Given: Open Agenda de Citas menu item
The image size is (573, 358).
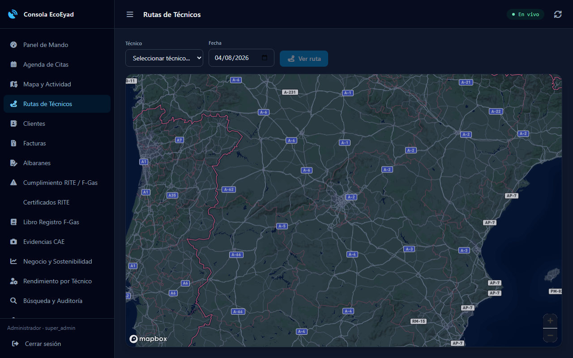Looking at the screenshot, I should (57, 64).
